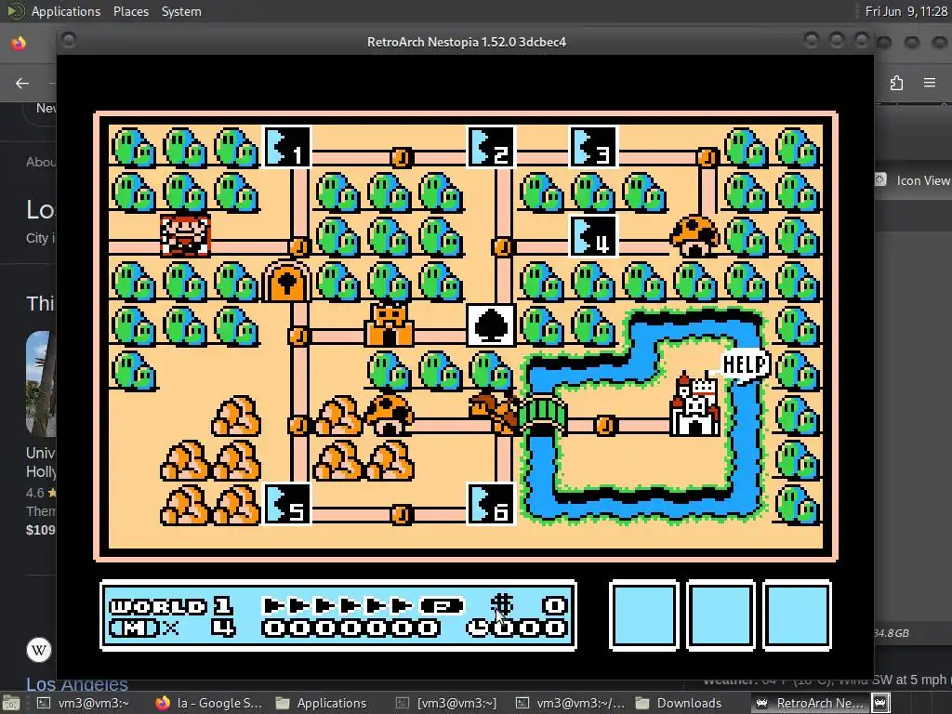Switch to vm3@vm3:~ terminal taskbar item
952x714 pixels.
(83, 703)
